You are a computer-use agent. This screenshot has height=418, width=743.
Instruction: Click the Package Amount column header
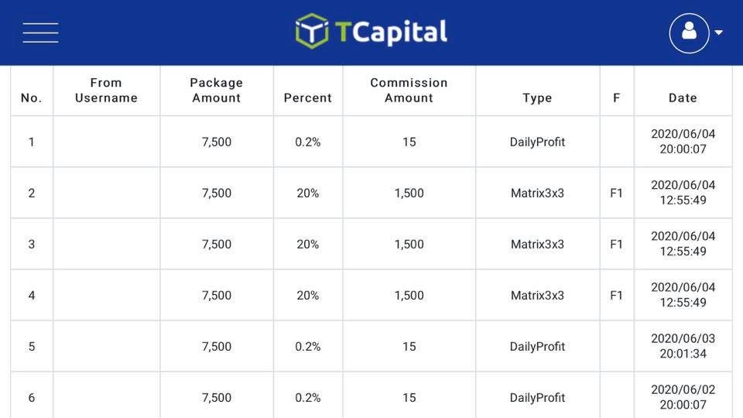[217, 91]
